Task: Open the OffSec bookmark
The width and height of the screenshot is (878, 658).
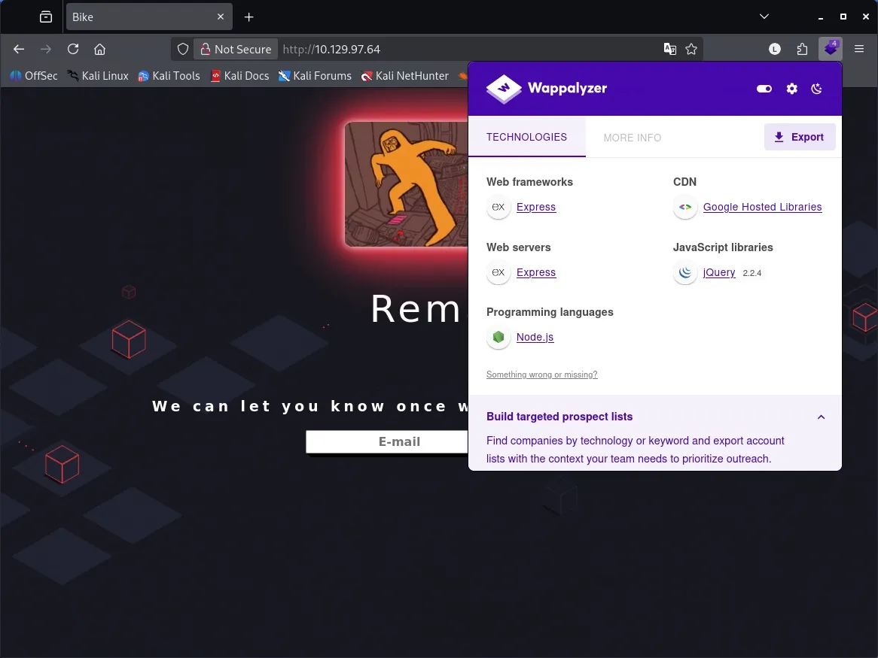Action: tap(34, 75)
